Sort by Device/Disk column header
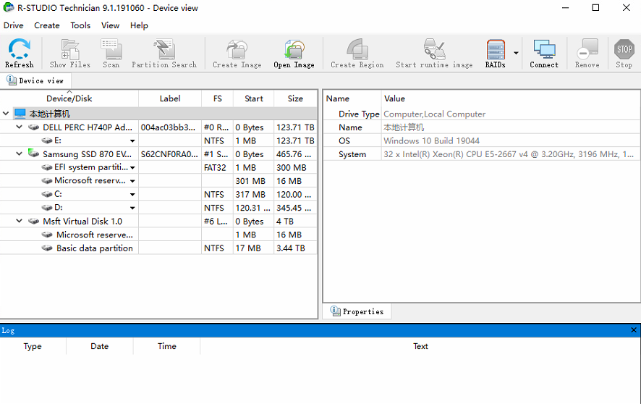The width and height of the screenshot is (641, 404). (x=69, y=98)
